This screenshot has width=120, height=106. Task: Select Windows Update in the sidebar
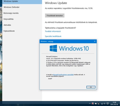click(22, 1)
